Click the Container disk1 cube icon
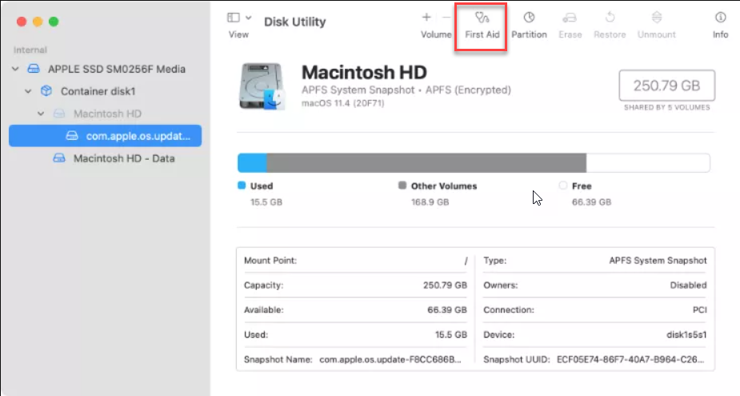Image resolution: width=740 pixels, height=396 pixels. [x=46, y=90]
